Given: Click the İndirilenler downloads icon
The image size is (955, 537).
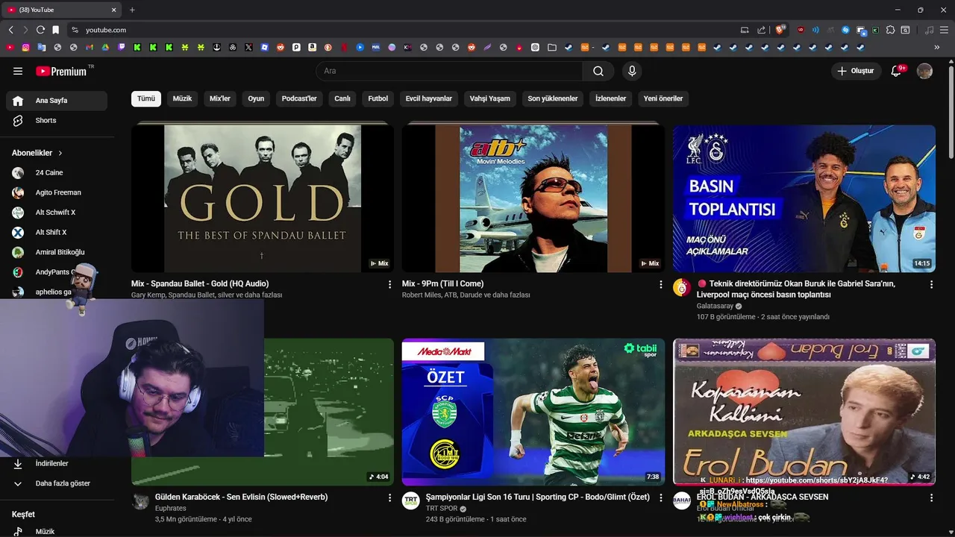Looking at the screenshot, I should 18,464.
